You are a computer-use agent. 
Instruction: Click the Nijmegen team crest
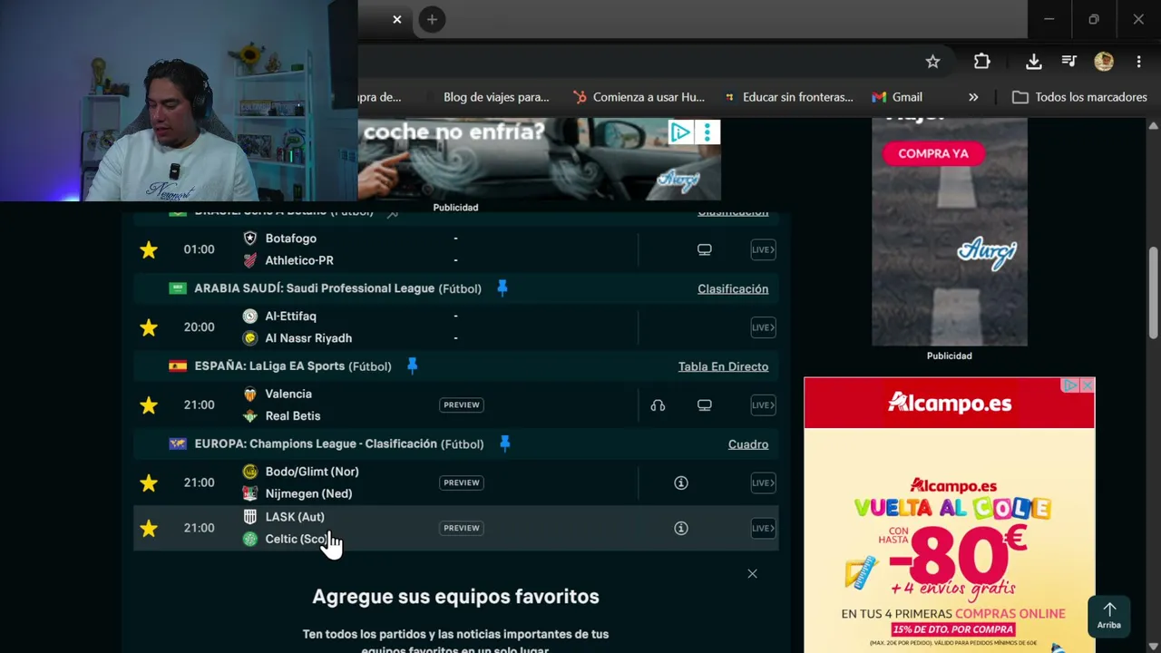click(250, 493)
